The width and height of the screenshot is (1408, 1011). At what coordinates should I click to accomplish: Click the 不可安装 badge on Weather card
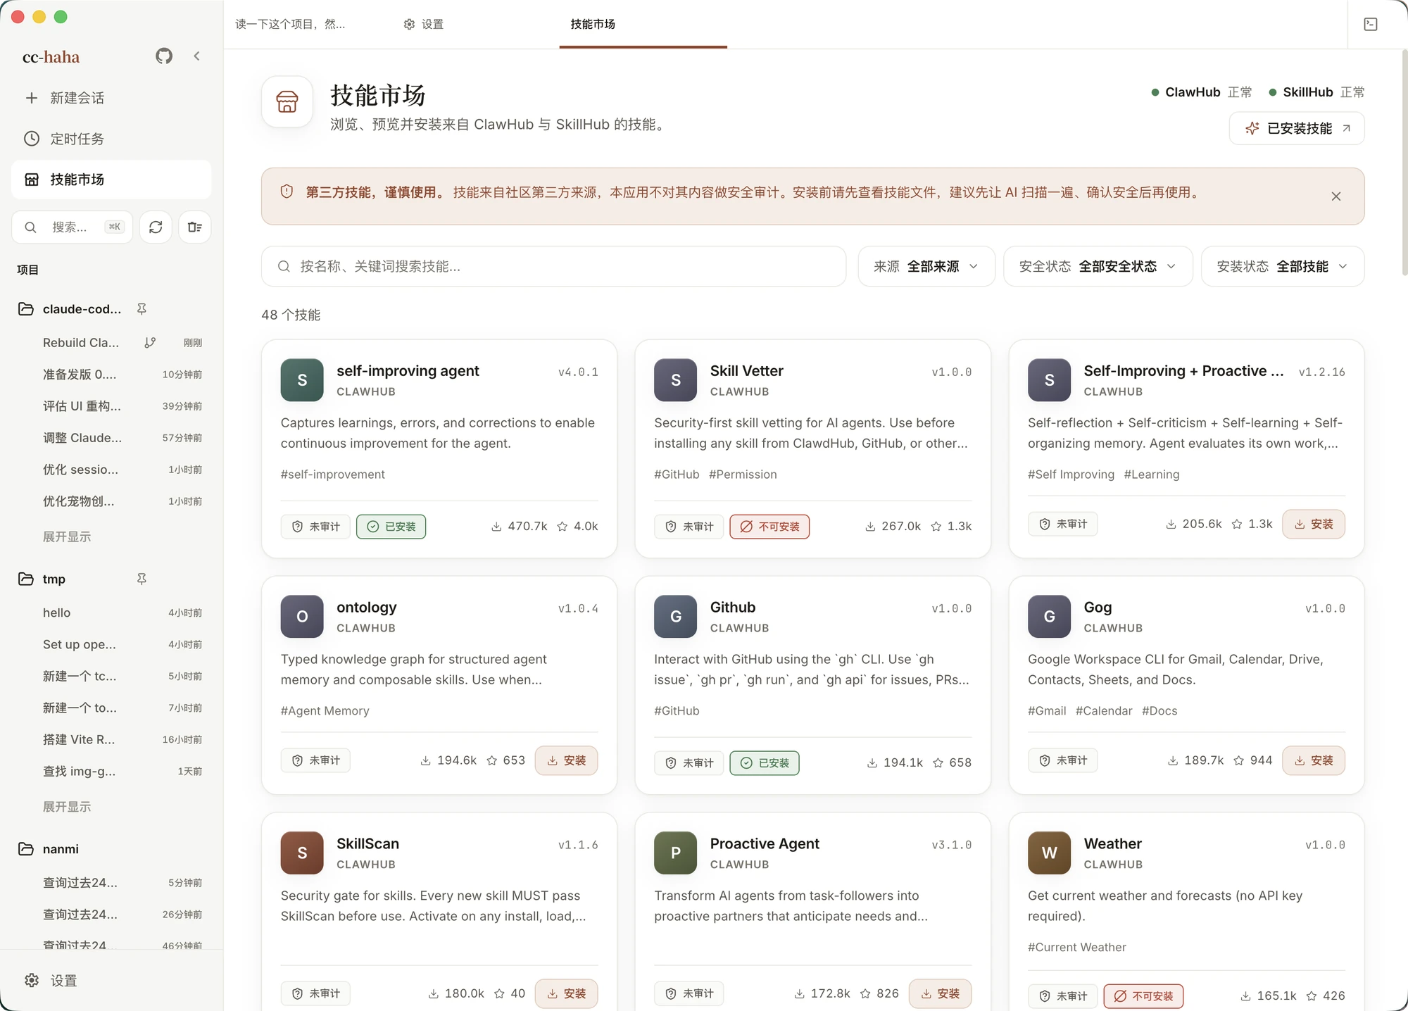1143,996
